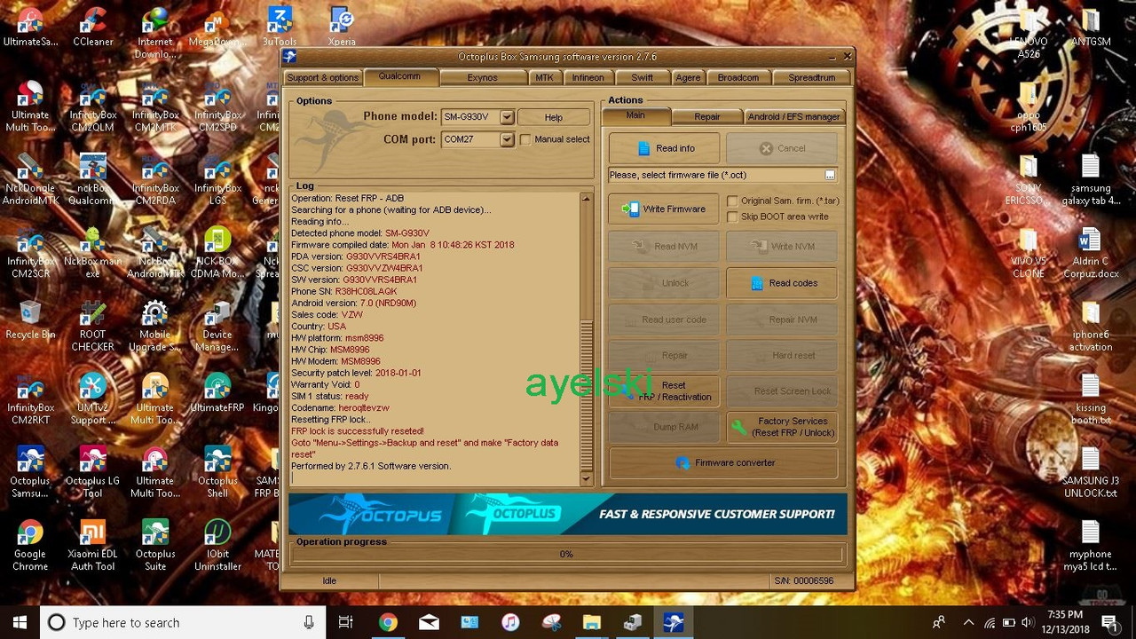Switch to the Agere tab
The height and width of the screenshot is (639, 1136).
tap(688, 78)
